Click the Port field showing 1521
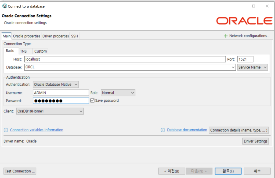The image size is (275, 178). [245, 59]
